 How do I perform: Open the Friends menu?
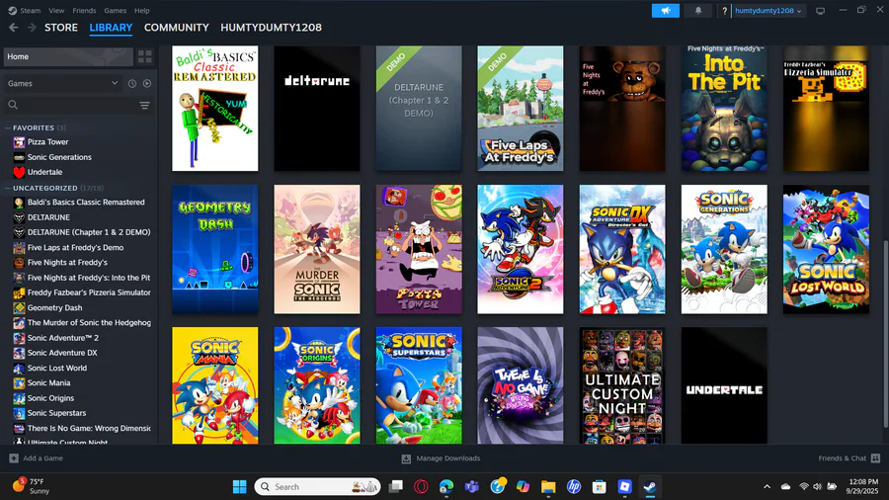(84, 10)
